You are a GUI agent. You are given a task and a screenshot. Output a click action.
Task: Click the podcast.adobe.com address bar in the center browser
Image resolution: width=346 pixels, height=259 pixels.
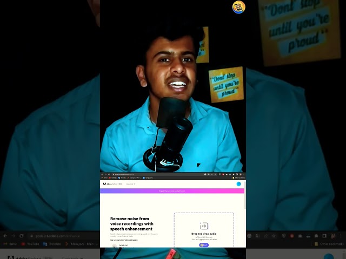point(157,174)
